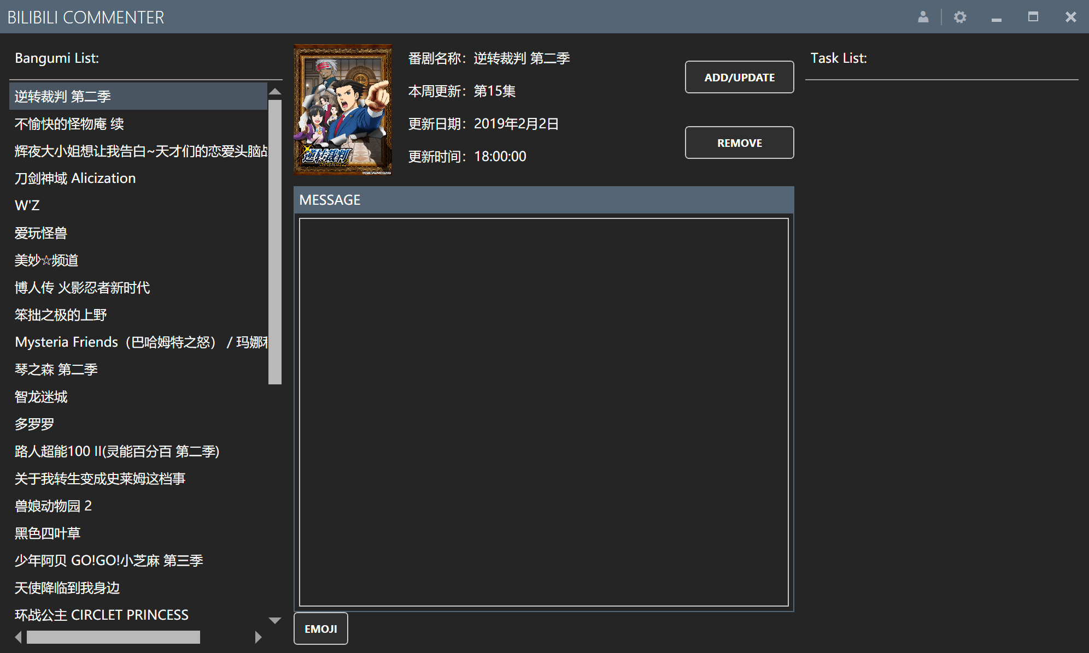The height and width of the screenshot is (653, 1089).
Task: Click the ADD/UPDATE button
Action: 739,77
